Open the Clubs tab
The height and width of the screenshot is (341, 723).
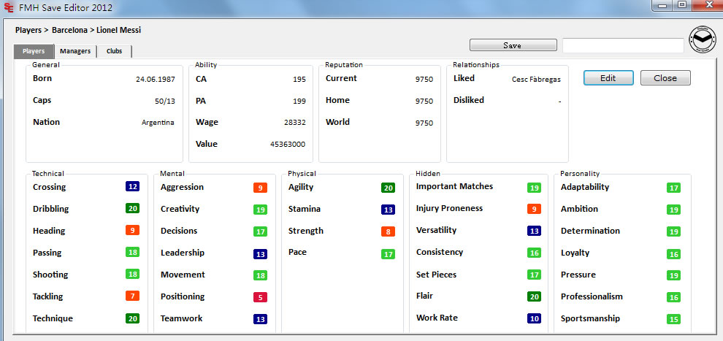(x=114, y=51)
